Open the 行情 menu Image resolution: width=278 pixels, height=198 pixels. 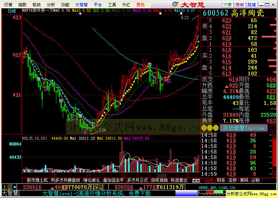[x=8, y=5]
